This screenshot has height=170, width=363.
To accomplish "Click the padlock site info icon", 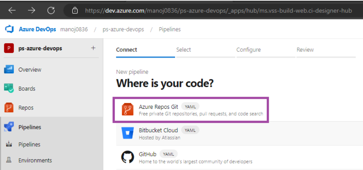I will (74, 10).
